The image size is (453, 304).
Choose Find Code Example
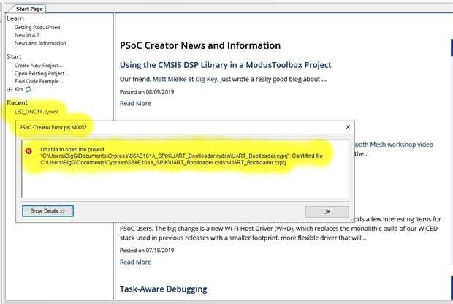39,82
